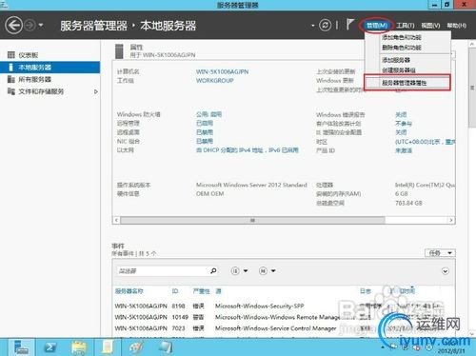Open the 远程管理 status link
Screen dimensions: 476x356
205,123
